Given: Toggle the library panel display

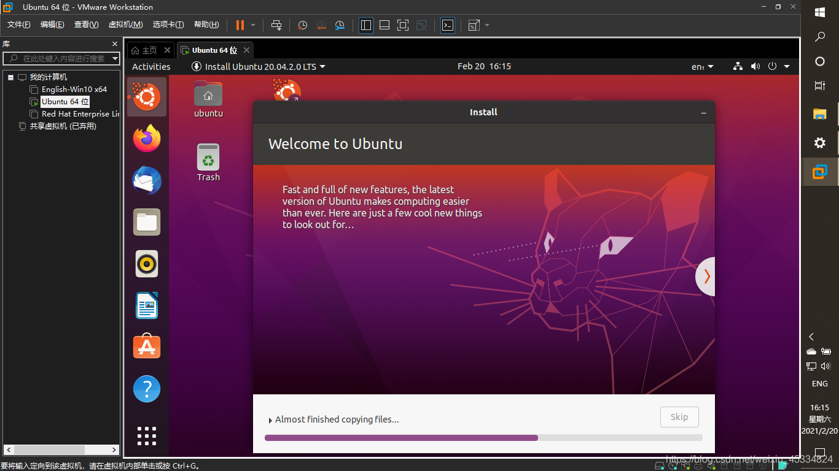Looking at the screenshot, I should point(365,25).
